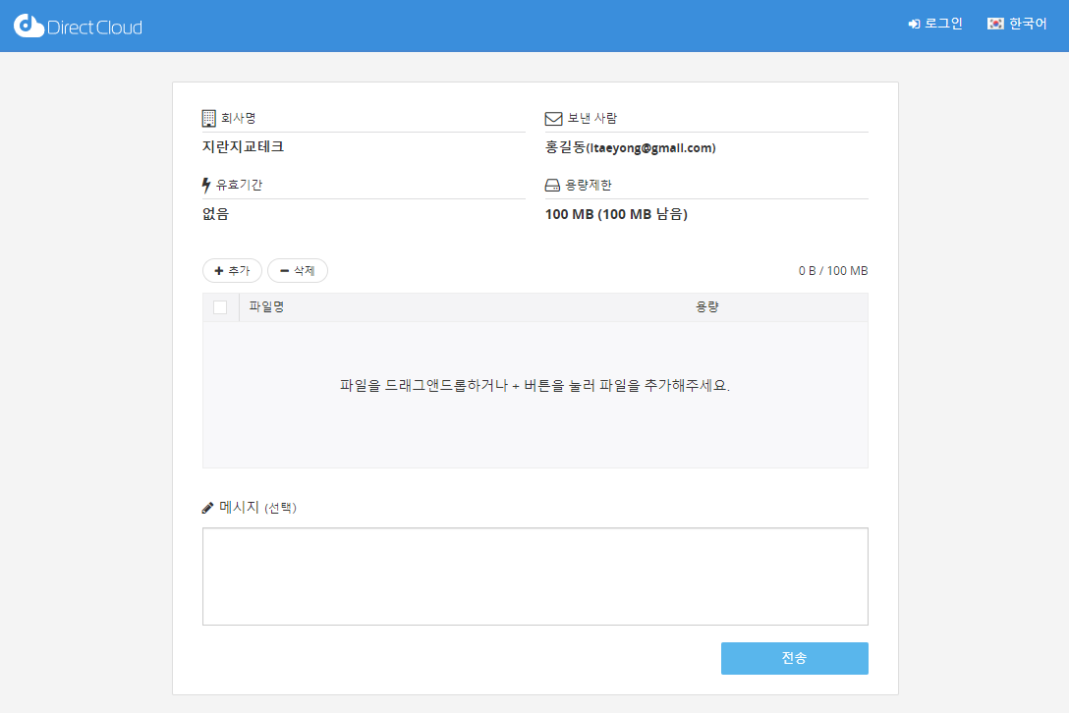The height and width of the screenshot is (713, 1069).
Task: Click the storage drive capacity icon
Action: point(553,186)
